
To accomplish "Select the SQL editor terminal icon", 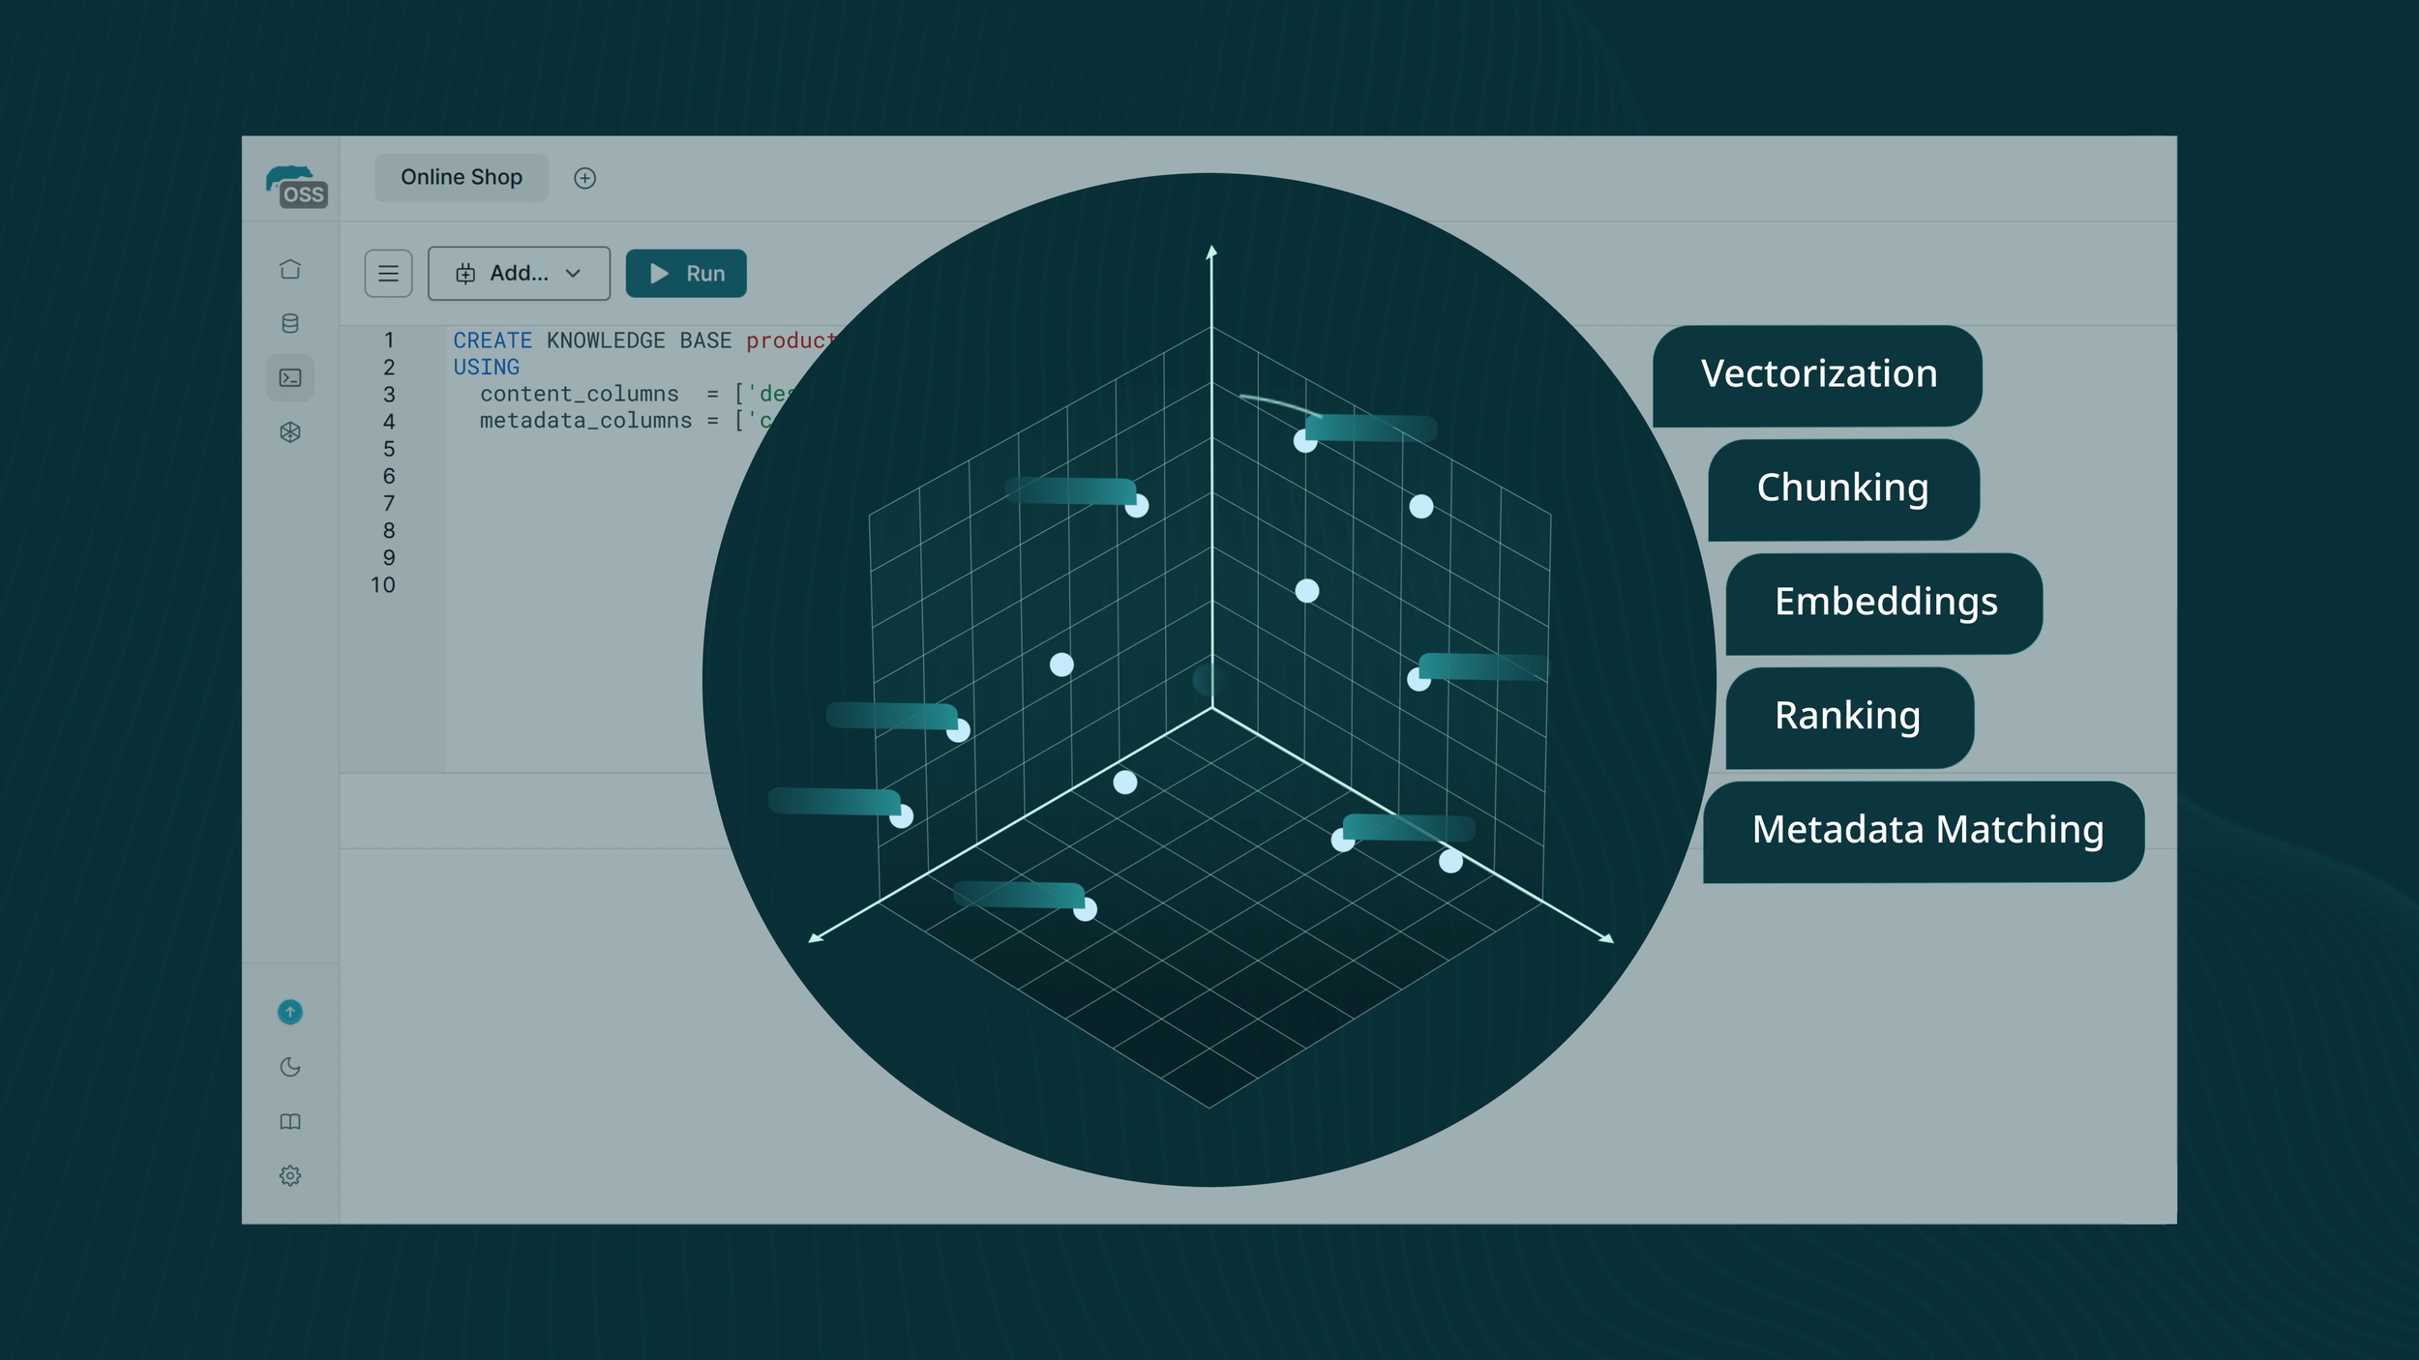I will coord(290,377).
